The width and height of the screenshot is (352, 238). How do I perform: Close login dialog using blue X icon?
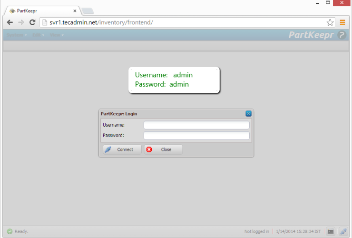coord(248,114)
